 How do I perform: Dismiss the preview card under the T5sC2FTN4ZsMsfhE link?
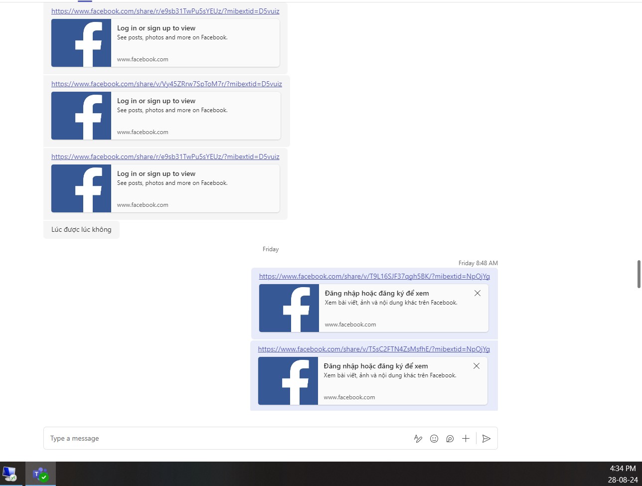tap(477, 366)
